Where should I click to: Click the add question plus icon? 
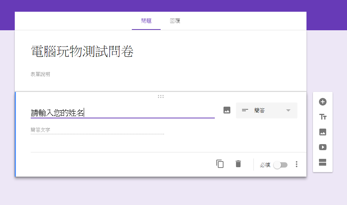coord(322,102)
